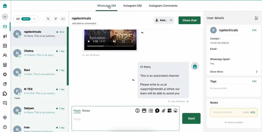
Task: Click the quick replies lightning icon
Action: pyautogui.click(x=157, y=111)
